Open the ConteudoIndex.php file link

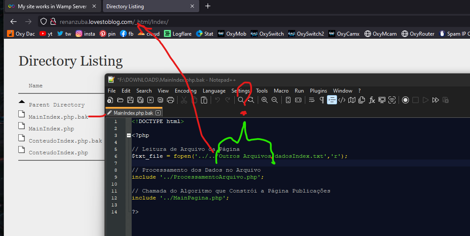(58, 153)
